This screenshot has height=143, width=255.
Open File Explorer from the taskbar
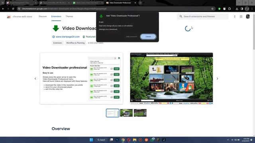click(x=135, y=140)
